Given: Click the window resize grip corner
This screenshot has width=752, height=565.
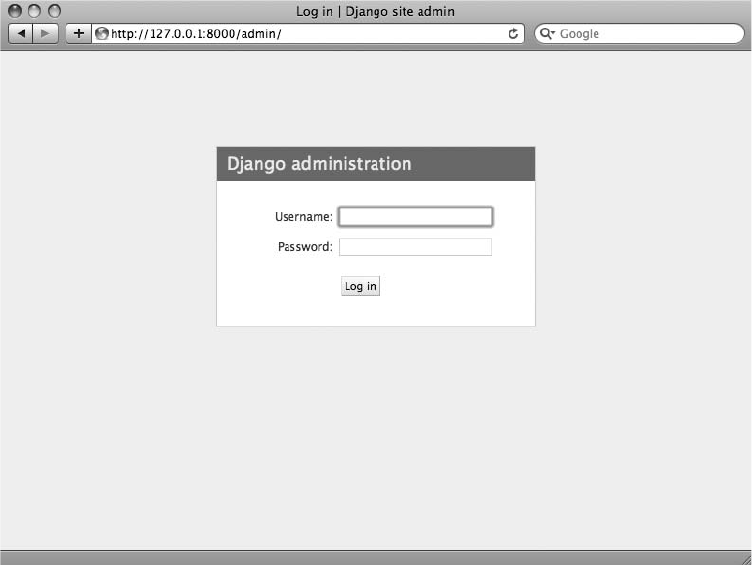Looking at the screenshot, I should click(x=746, y=559).
